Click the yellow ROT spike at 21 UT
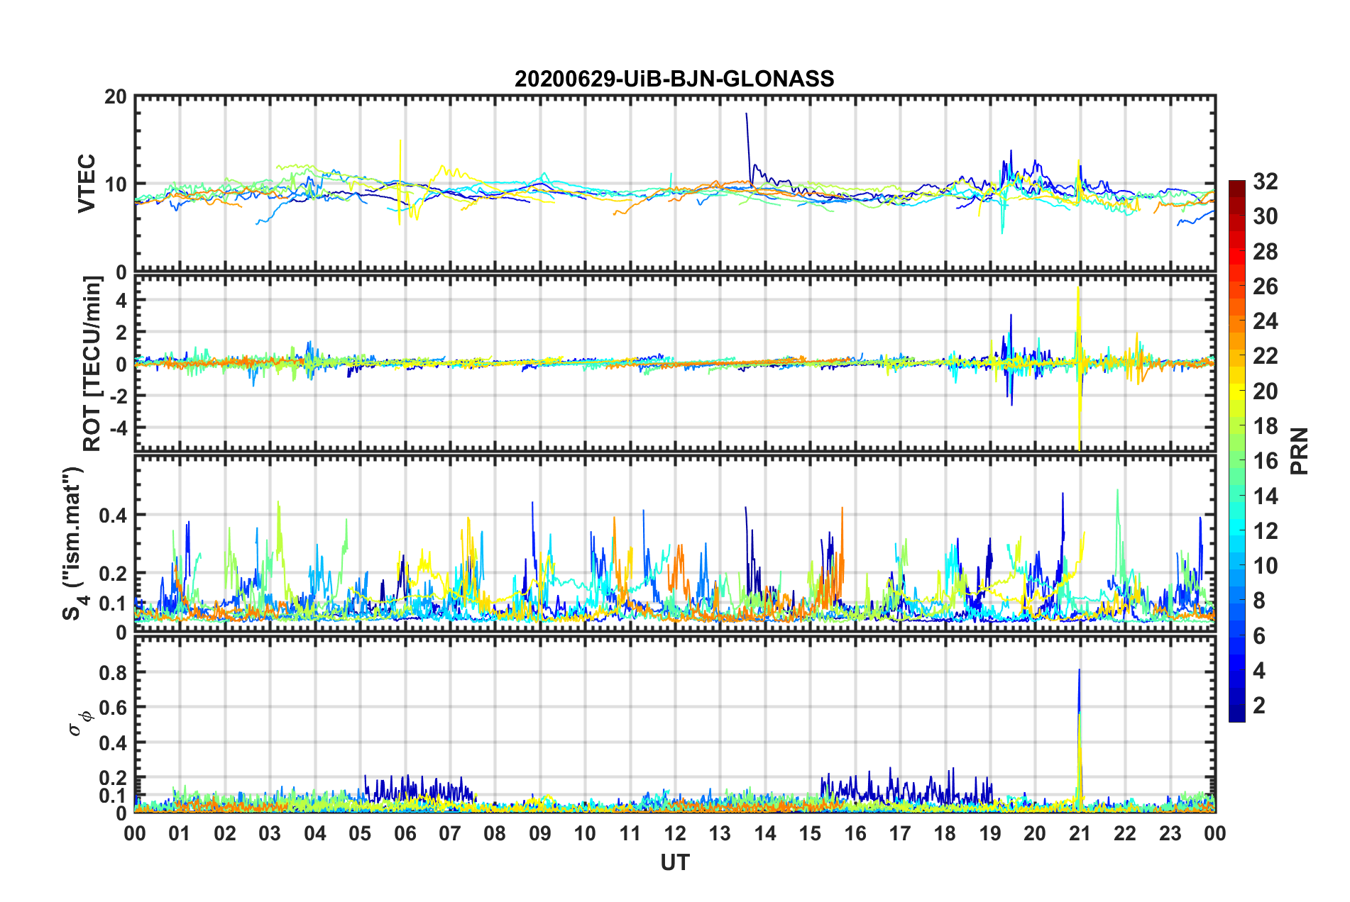1350x902 pixels. [1079, 369]
